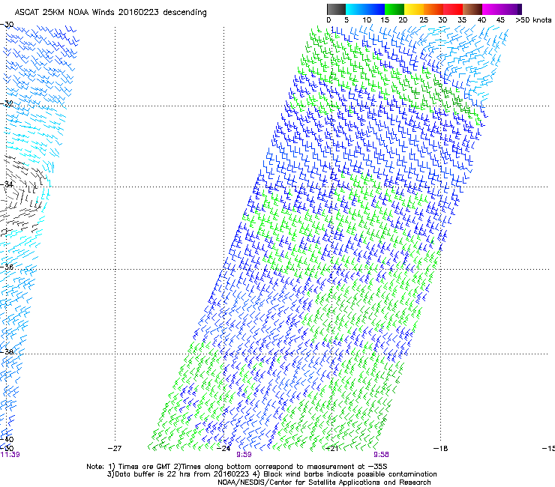Screen dimensions: 555x487
Task: Click the purple 9:58 swath time label
Action: tap(381, 455)
